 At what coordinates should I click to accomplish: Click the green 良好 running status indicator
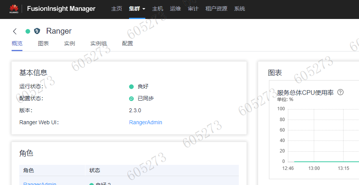click(x=131, y=87)
